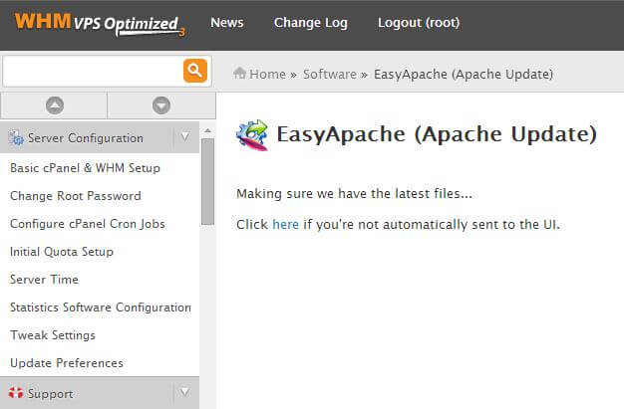The width and height of the screenshot is (624, 409).
Task: Select the Server Configuration section header
Action: point(100,137)
